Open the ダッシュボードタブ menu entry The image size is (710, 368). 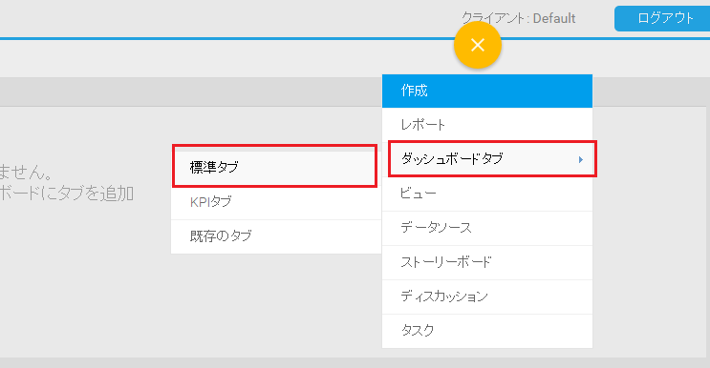pyautogui.click(x=492, y=159)
